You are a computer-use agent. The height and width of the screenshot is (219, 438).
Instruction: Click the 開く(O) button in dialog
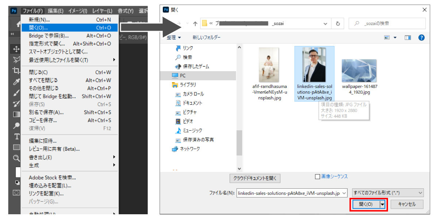pos(366,204)
